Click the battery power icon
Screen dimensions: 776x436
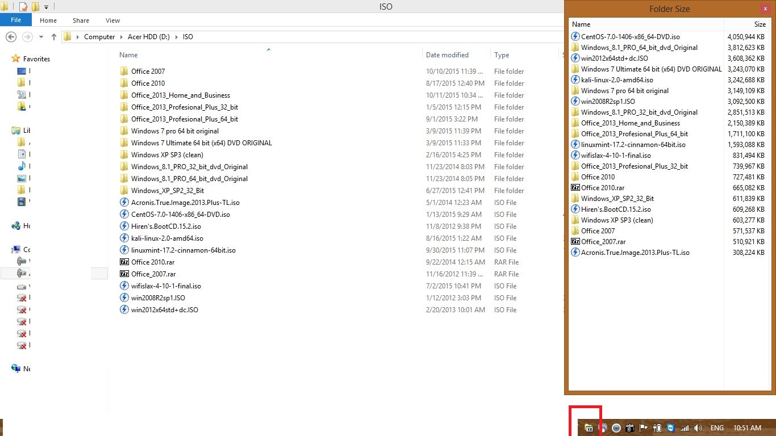(x=657, y=428)
